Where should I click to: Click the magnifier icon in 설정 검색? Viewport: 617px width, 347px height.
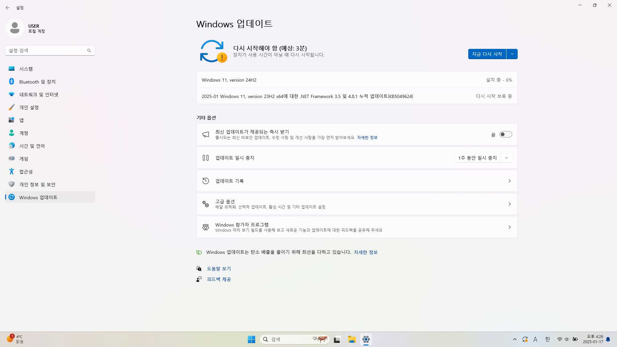point(89,50)
